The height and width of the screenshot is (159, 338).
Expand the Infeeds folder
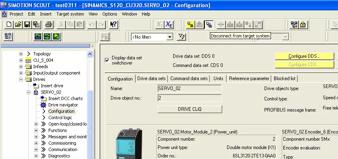click(21, 67)
